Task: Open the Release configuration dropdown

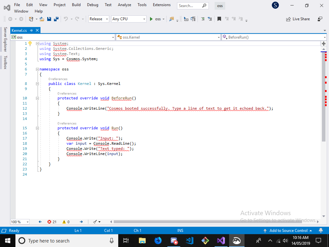Action: click(98, 19)
